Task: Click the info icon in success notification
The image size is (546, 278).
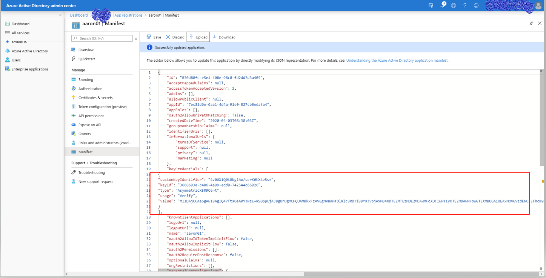Action: 149,47
